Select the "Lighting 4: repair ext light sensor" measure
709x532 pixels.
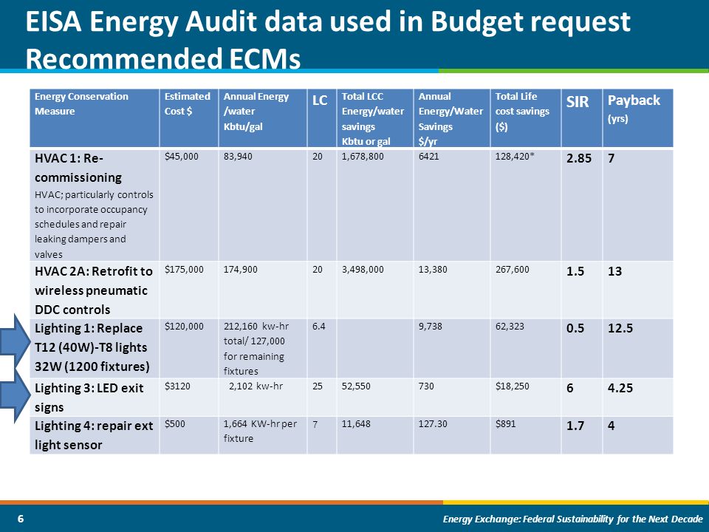pyautogui.click(x=94, y=435)
